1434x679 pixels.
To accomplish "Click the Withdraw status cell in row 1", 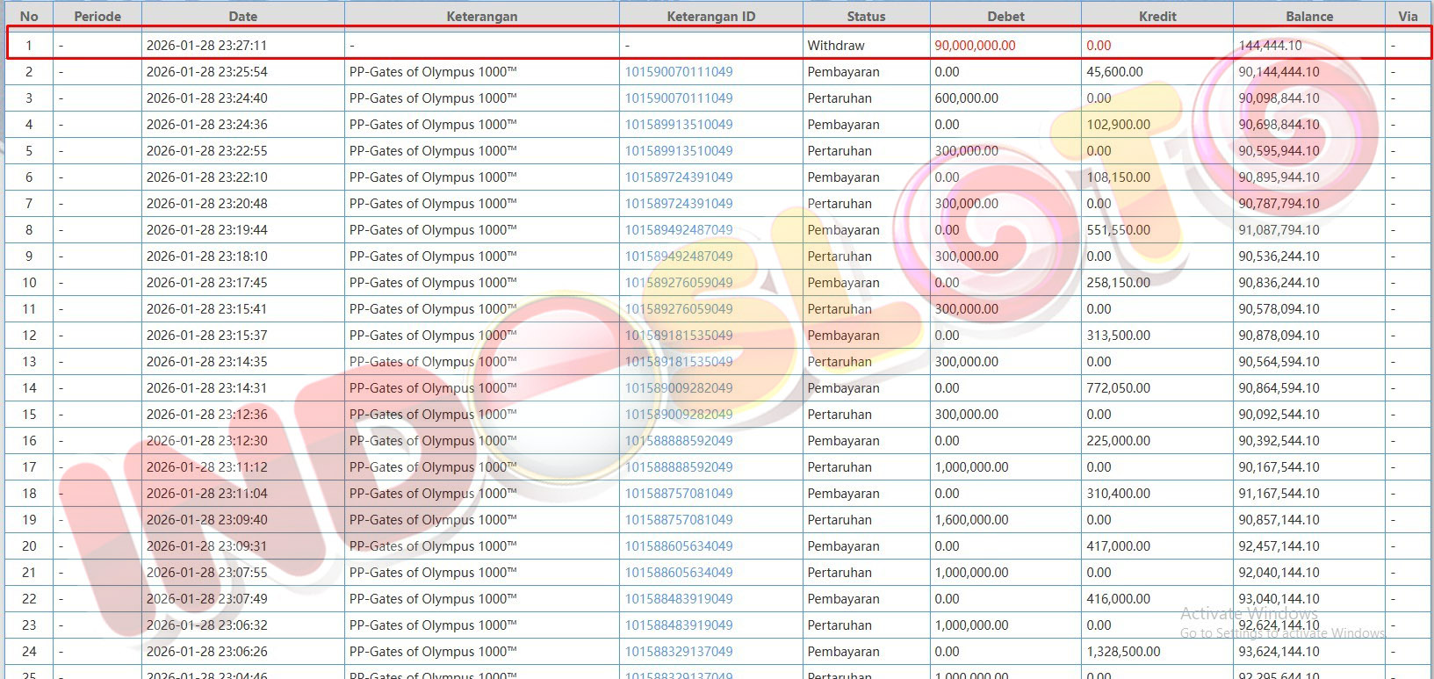I will tap(836, 46).
